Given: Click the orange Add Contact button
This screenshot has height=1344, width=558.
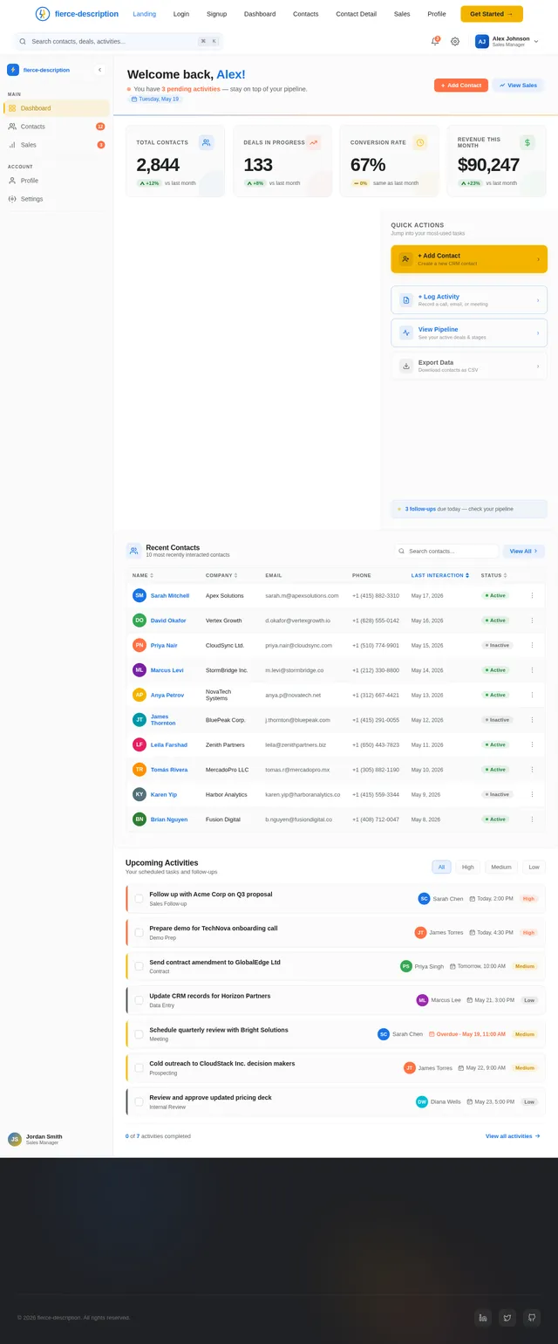Looking at the screenshot, I should tap(461, 86).
